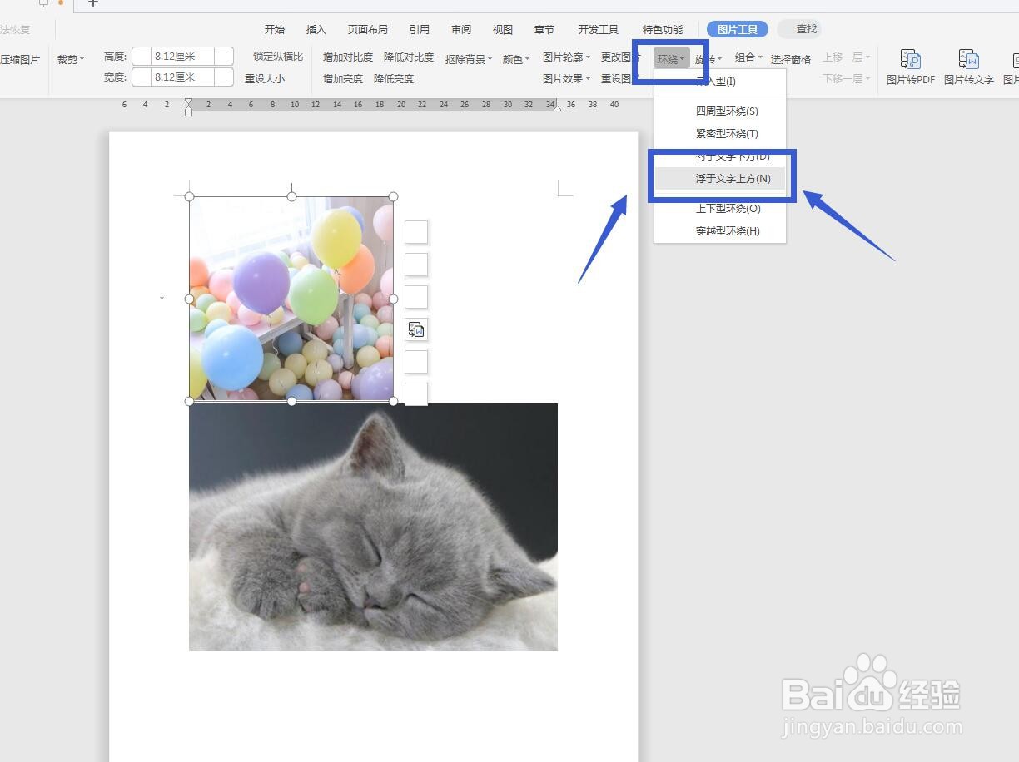Click the 图片转PDF icon
This screenshot has width=1019, height=762.
[911, 60]
